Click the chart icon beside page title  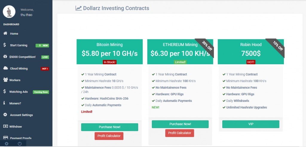coord(79,8)
